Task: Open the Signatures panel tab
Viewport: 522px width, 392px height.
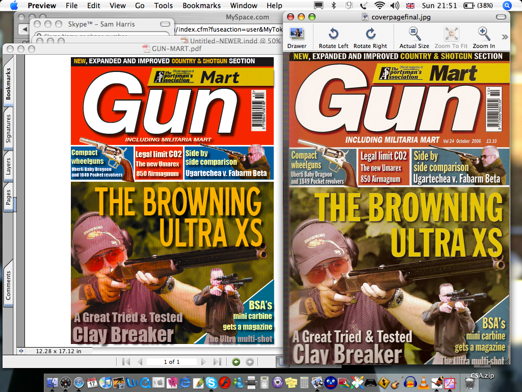Action: tap(8, 128)
